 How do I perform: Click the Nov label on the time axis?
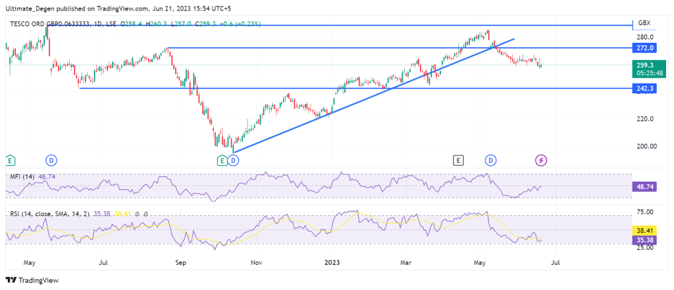256,261
